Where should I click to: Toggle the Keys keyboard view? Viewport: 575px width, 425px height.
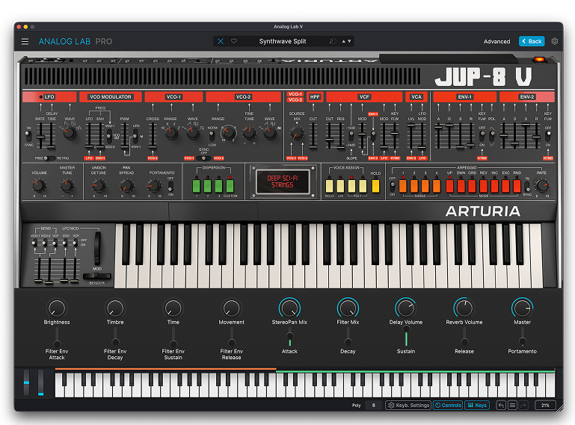click(477, 406)
